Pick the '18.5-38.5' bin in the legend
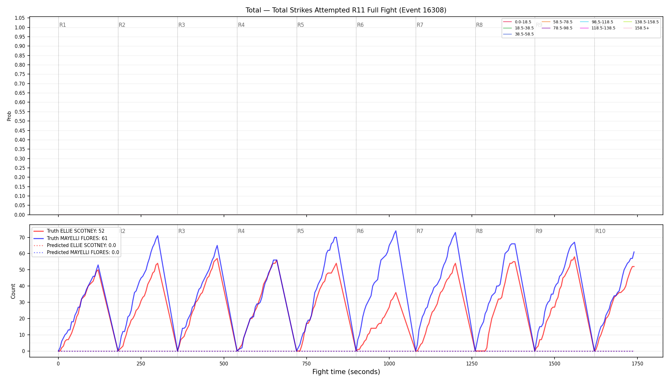The height and width of the screenshot is (383, 670). (524, 28)
